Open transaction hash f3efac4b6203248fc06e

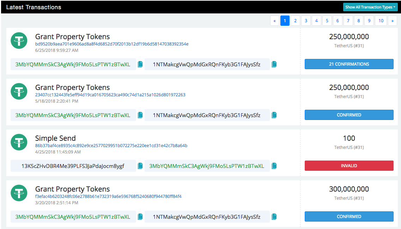coord(108,197)
